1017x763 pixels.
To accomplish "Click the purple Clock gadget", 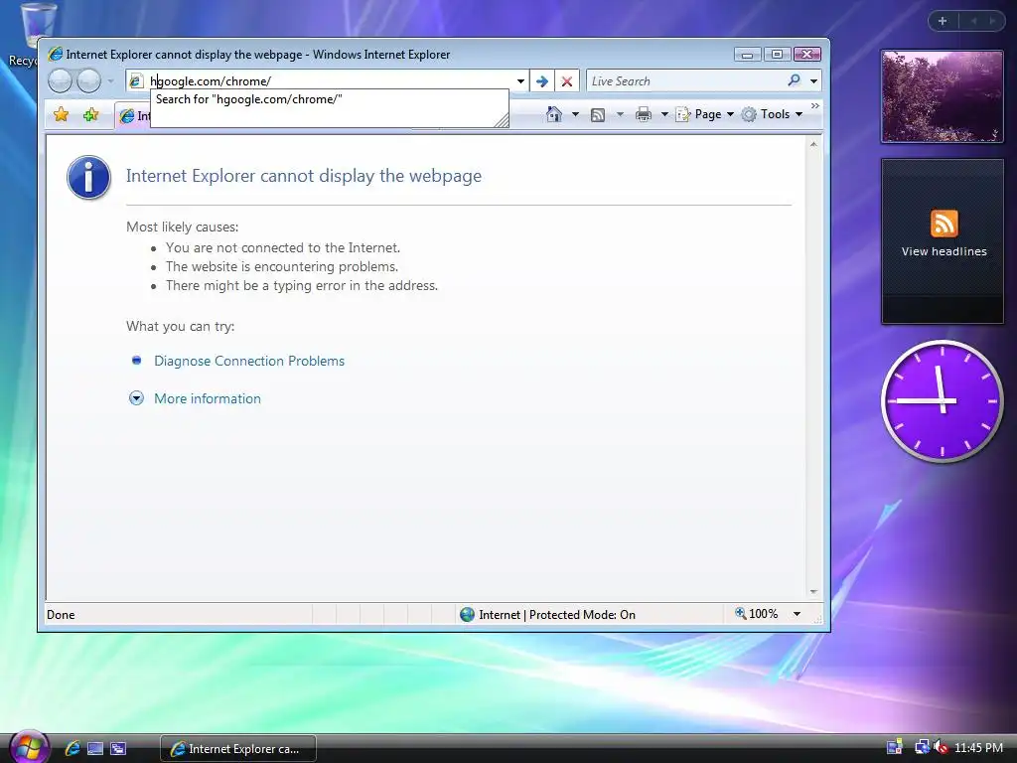I will [942, 401].
